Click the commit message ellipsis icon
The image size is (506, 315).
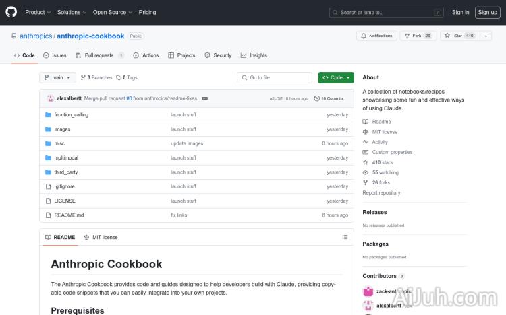[205, 98]
